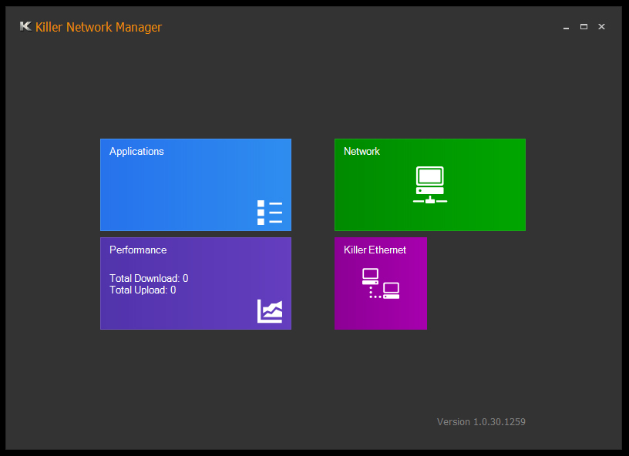Click the chart icon on the Performance tile
Image resolution: width=629 pixels, height=456 pixels.
pos(270,311)
